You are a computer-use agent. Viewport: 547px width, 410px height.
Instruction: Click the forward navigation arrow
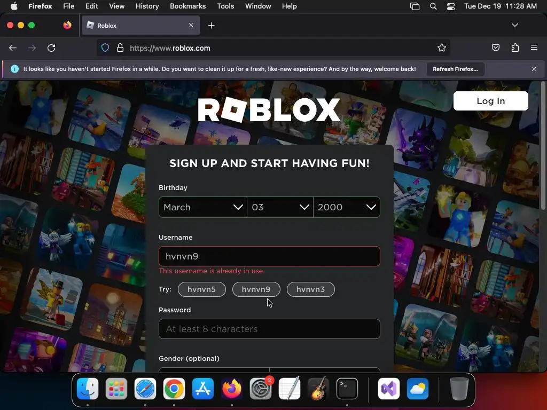[32, 48]
